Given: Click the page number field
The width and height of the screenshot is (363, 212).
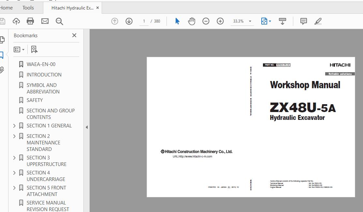Looking at the screenshot, I should [144, 21].
